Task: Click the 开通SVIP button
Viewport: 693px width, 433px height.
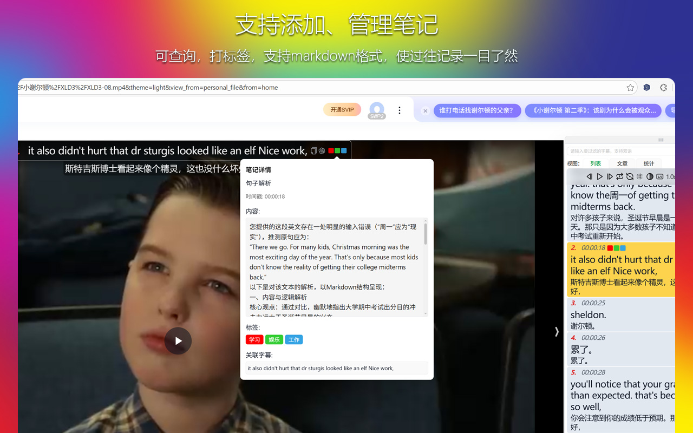Action: 342,110
